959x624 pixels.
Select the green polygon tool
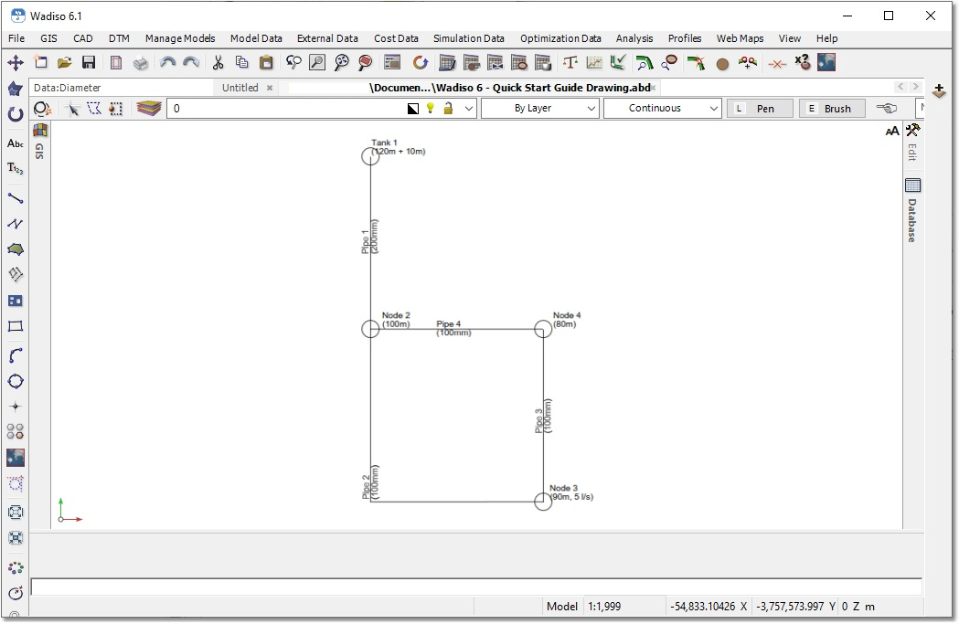click(x=16, y=249)
